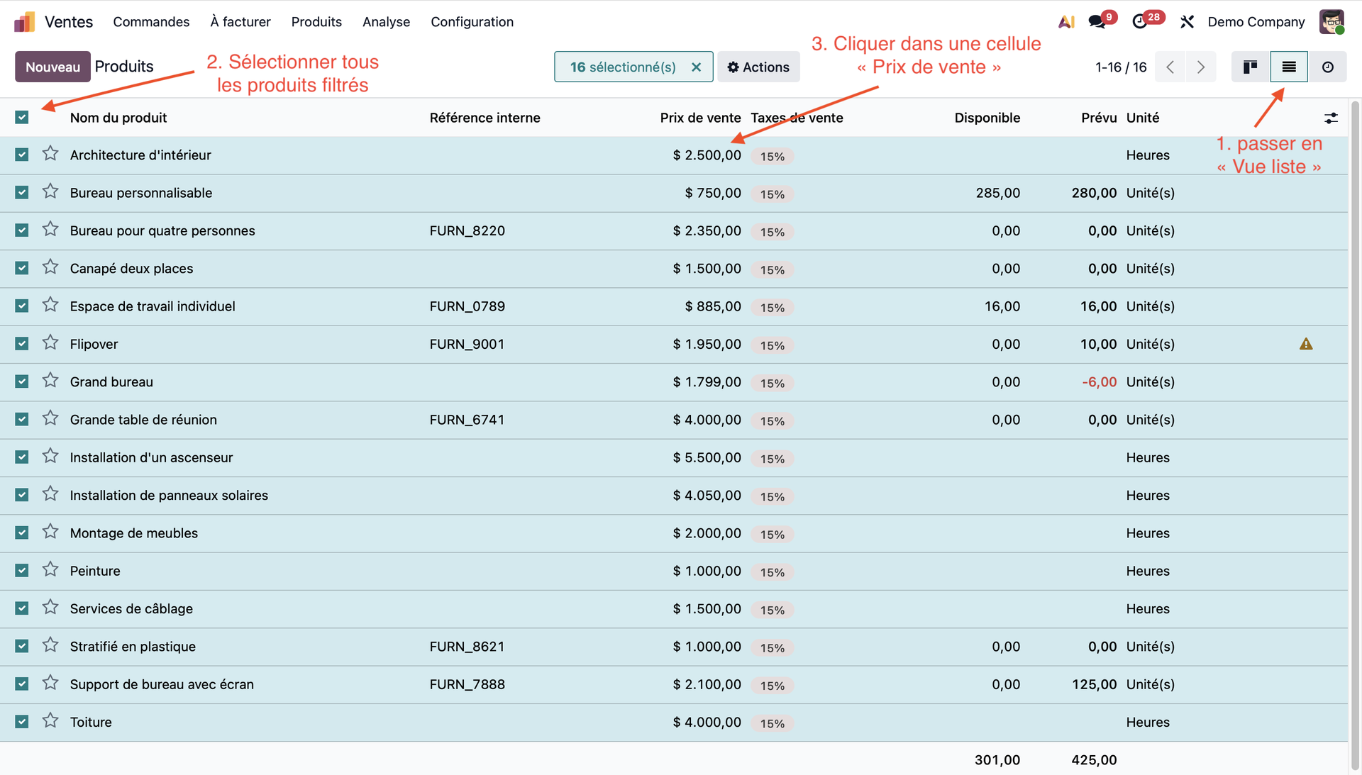
Task: Click Flipover warning triangle icon
Action: coord(1305,344)
